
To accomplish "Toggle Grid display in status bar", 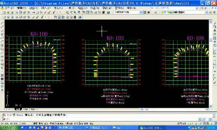I will coord(41,123).
